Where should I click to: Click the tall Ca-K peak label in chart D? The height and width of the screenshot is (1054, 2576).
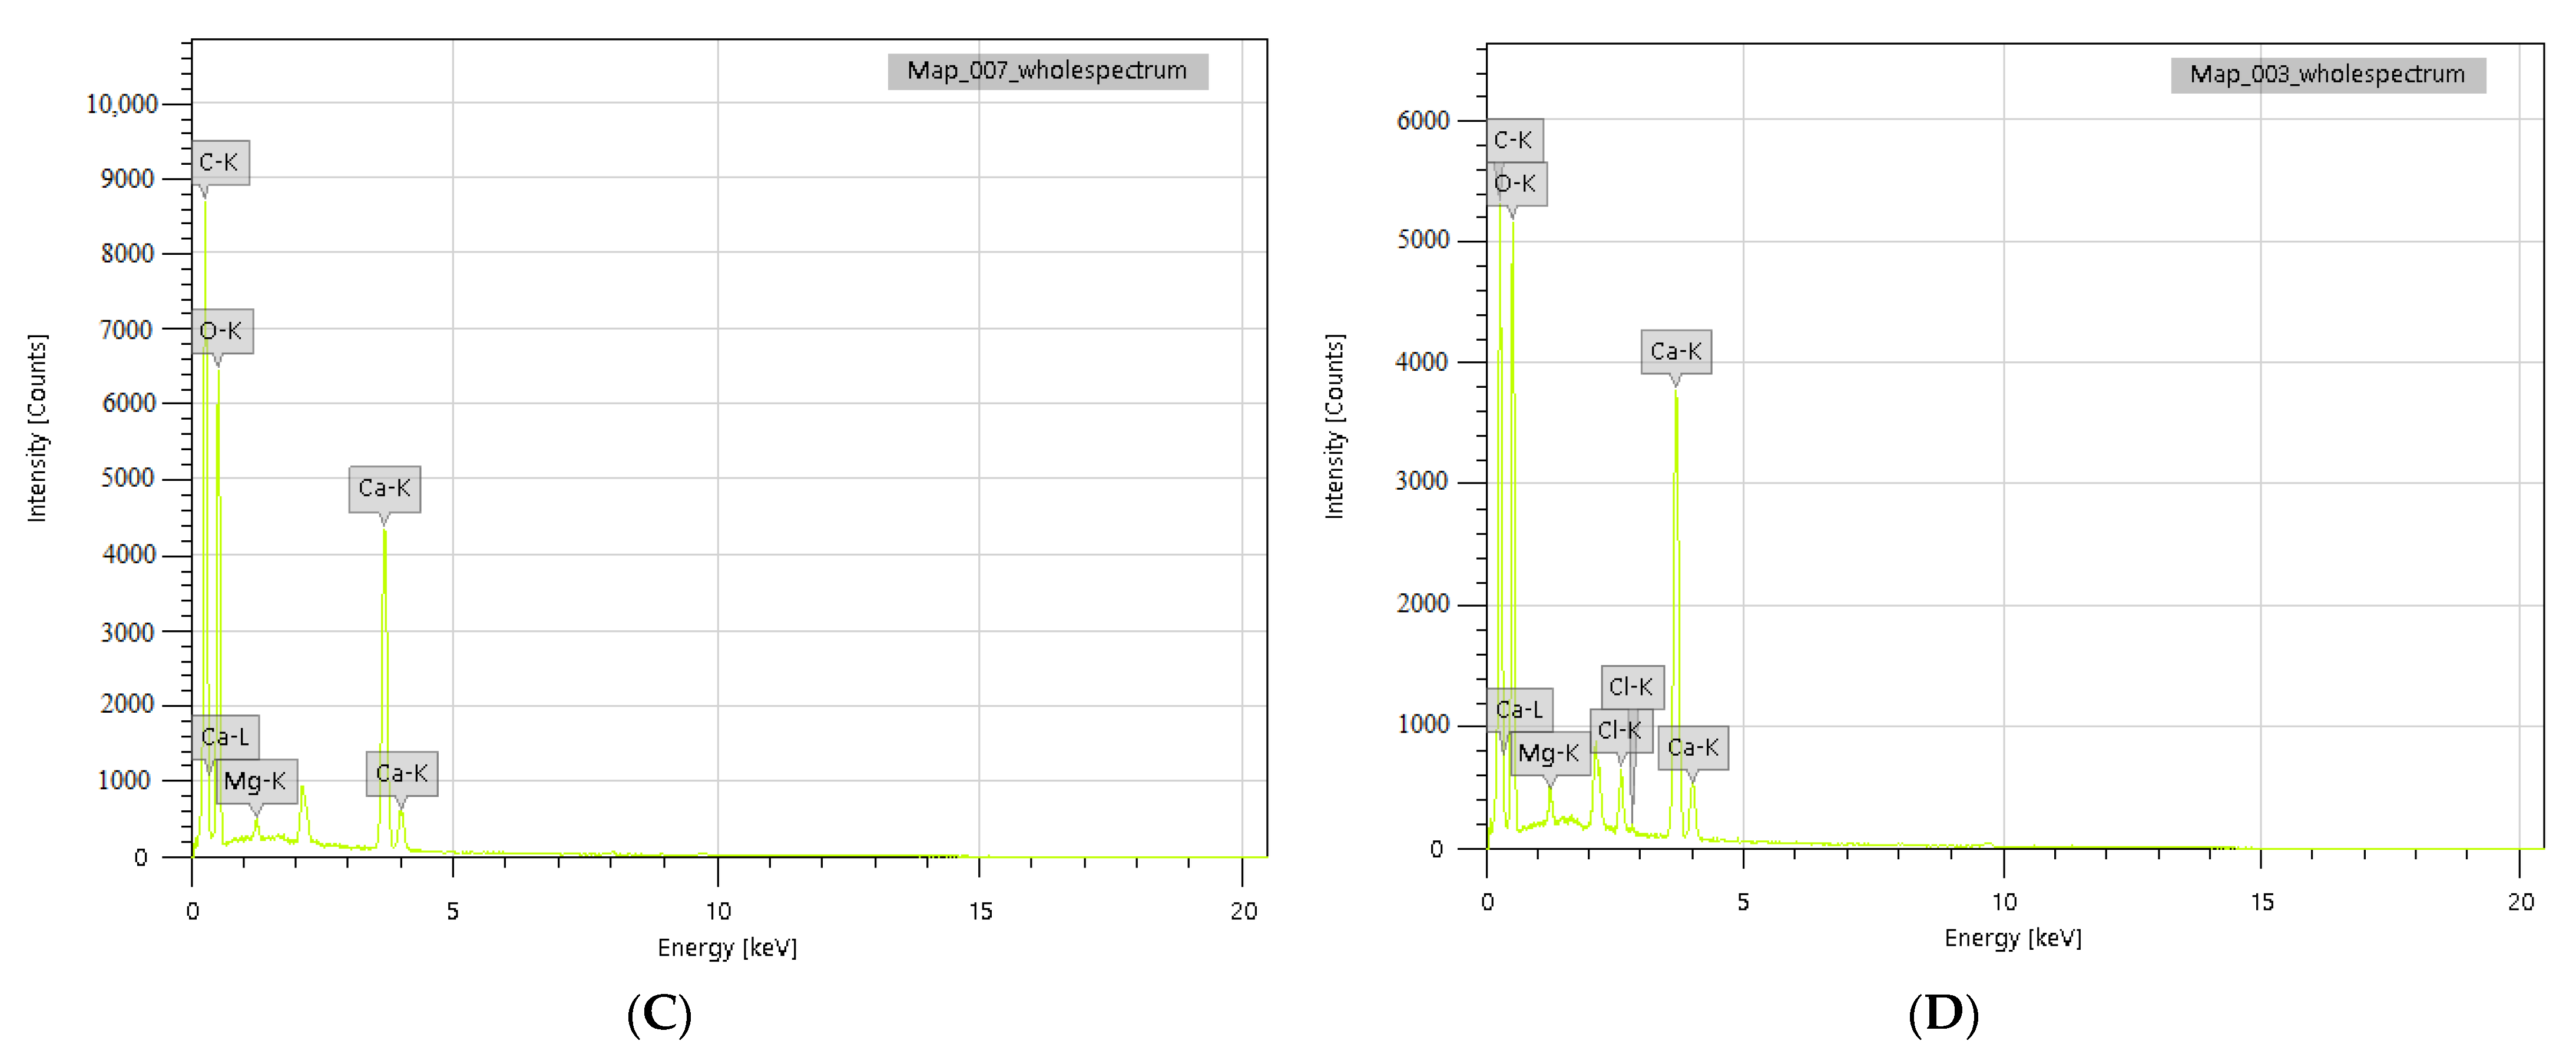(x=1676, y=352)
